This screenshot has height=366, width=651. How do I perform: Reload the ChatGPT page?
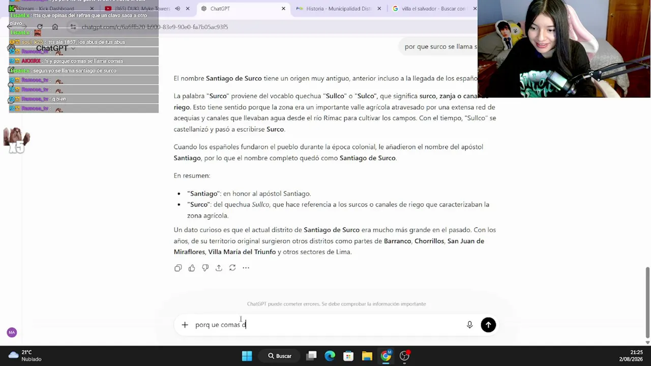[40, 27]
